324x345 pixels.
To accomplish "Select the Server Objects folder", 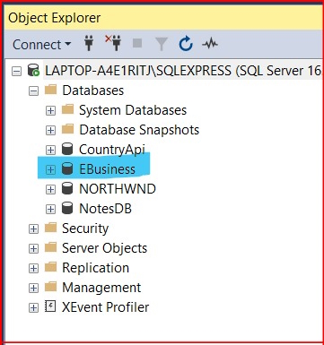I will [104, 248].
